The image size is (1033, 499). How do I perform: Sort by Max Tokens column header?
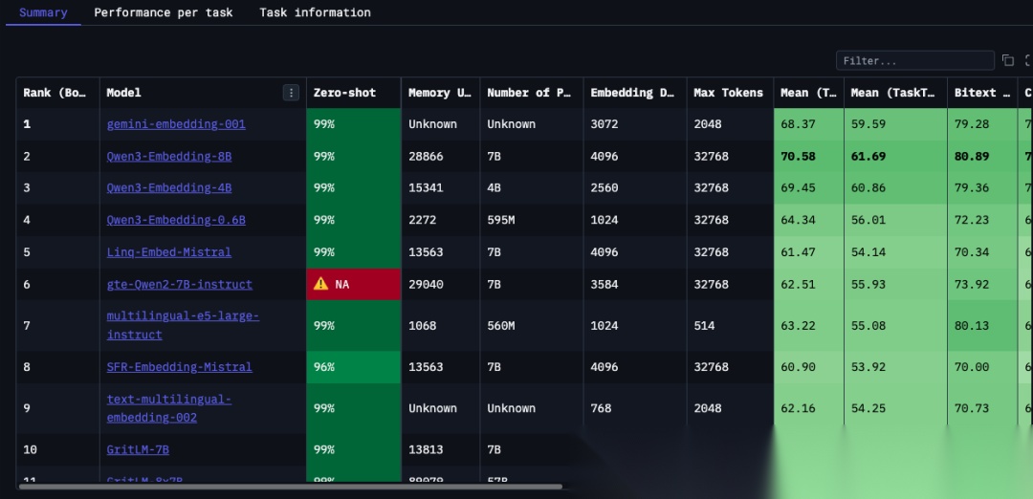729,93
